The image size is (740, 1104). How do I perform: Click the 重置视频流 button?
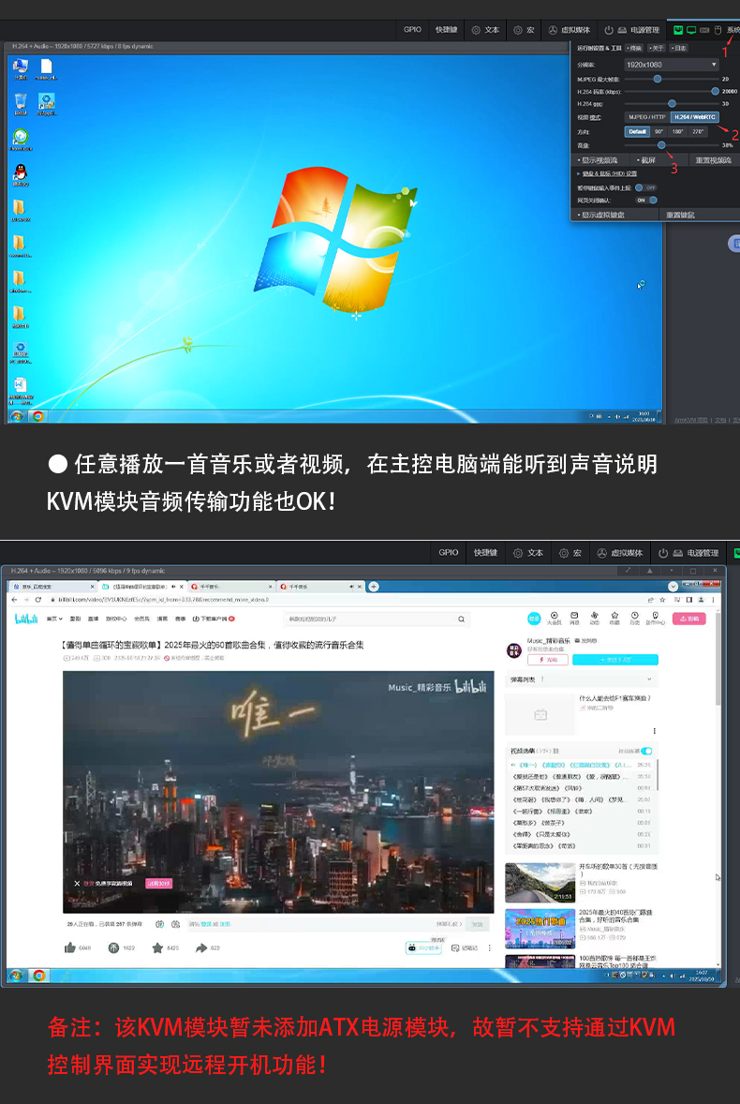(x=714, y=160)
